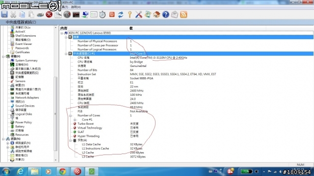Screen dimensions: 314x176
Task: Select Battery in the tree
Action: [x=20, y=127]
